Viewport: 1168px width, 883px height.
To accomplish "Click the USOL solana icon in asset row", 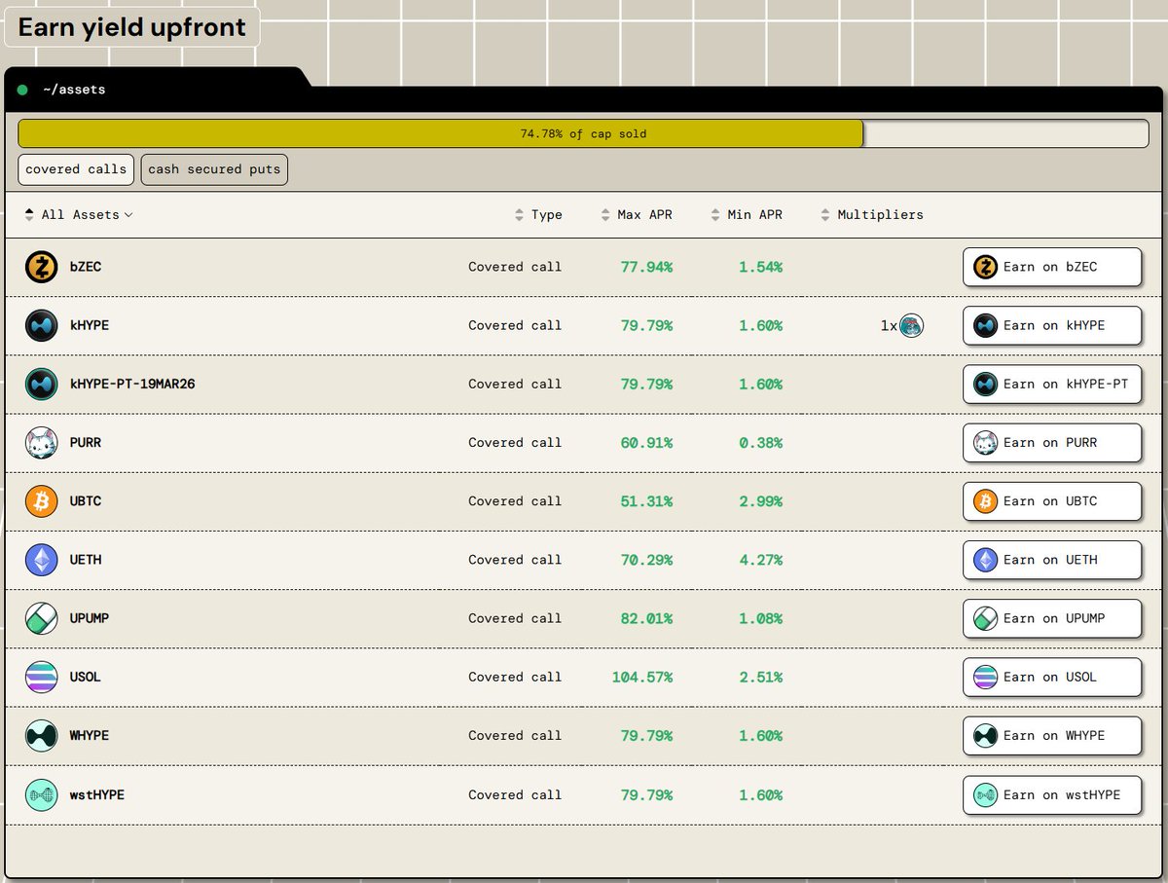I will coord(42,677).
